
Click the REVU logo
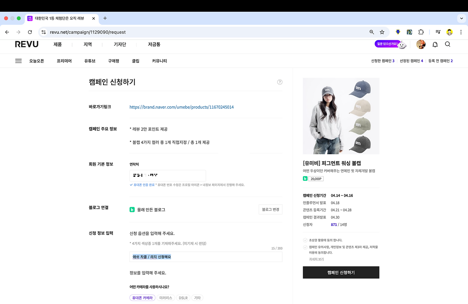pos(26,44)
